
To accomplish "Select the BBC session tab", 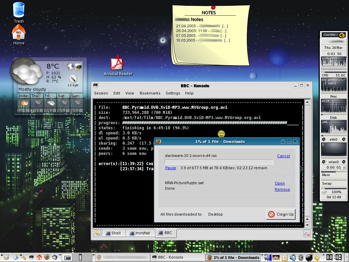I will (165, 233).
